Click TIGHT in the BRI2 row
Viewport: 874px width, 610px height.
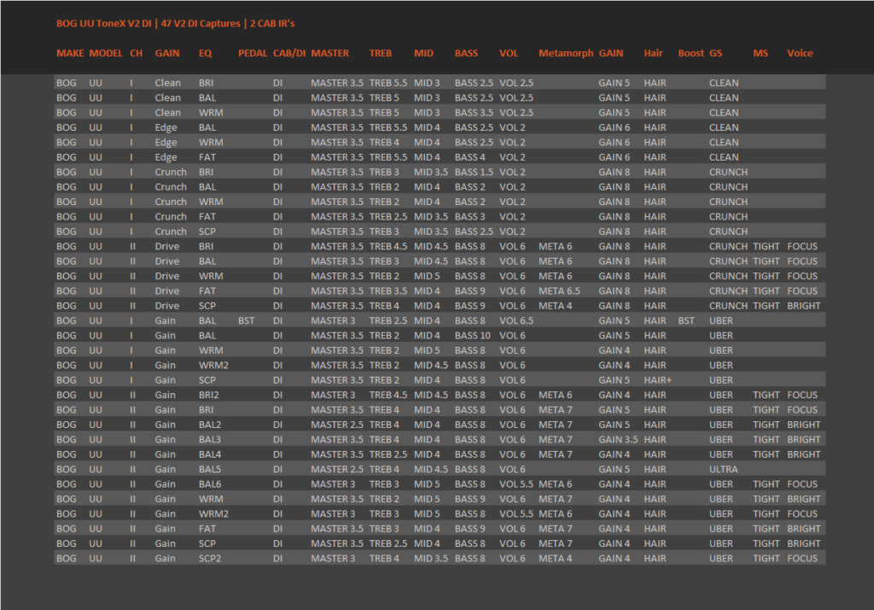tap(766, 395)
